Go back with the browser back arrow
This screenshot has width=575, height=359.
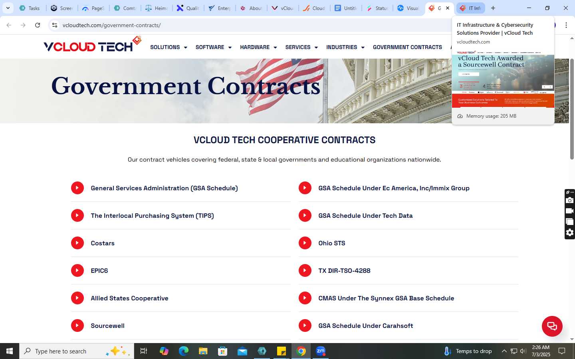click(9, 25)
